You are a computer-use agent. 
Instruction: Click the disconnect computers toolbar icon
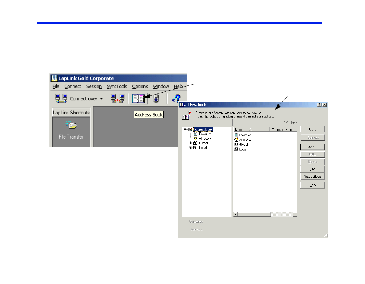pos(117,98)
